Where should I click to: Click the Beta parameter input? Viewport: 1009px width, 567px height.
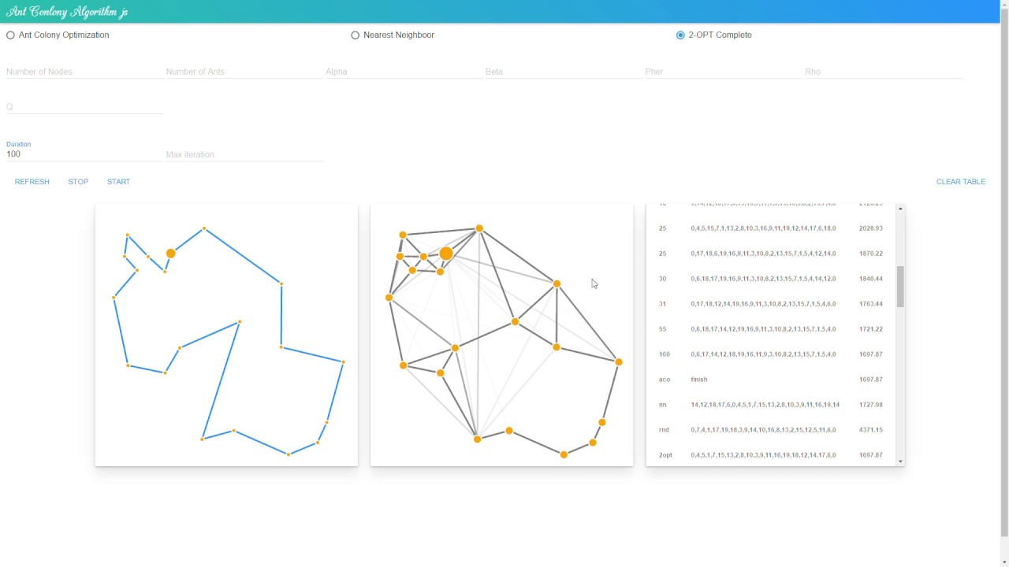(564, 72)
